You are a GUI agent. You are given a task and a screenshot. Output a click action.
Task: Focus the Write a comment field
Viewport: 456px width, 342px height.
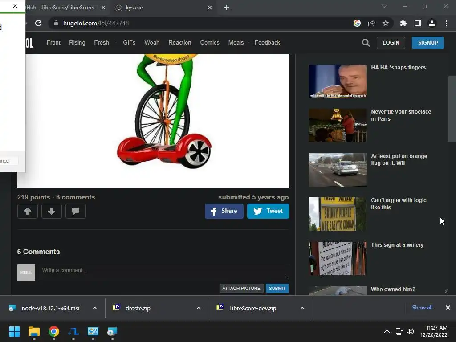tap(164, 273)
